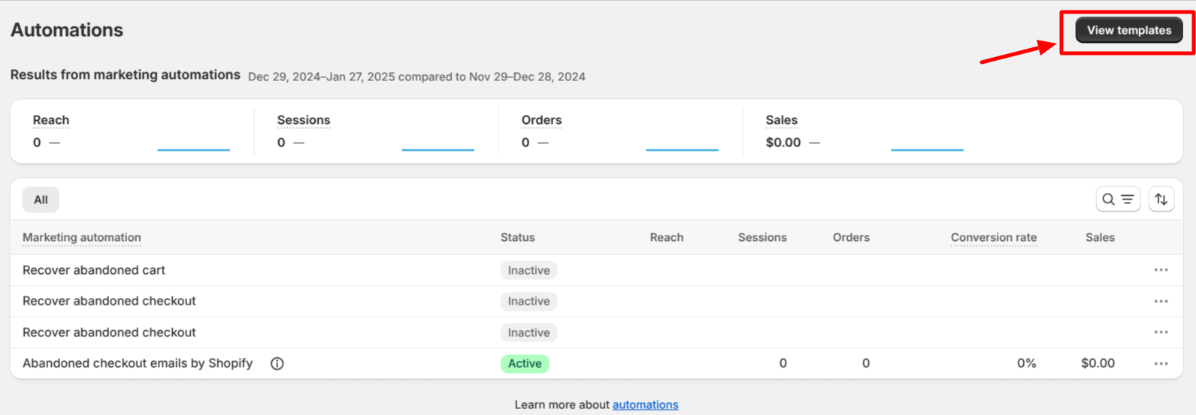
Task: Open three-dot menu for first Recover abandoned checkout row
Action: click(1161, 302)
